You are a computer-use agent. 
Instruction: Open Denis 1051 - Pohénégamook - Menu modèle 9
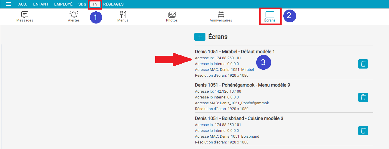[243, 85]
